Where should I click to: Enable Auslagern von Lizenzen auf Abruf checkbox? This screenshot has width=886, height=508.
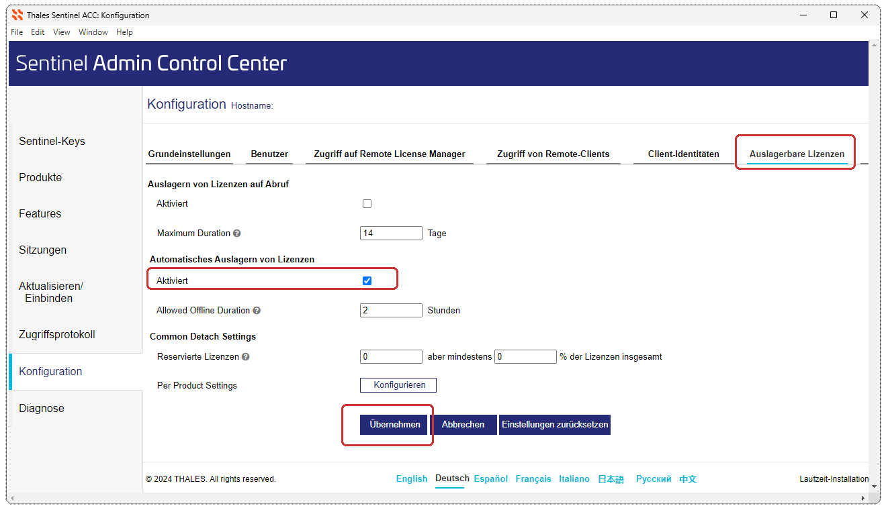coord(367,204)
